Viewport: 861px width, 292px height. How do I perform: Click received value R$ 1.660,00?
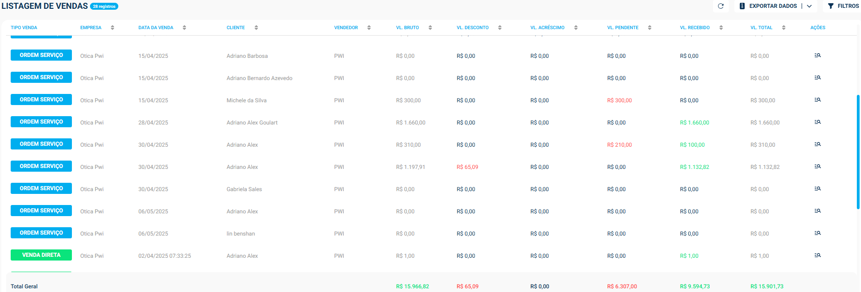pos(694,123)
